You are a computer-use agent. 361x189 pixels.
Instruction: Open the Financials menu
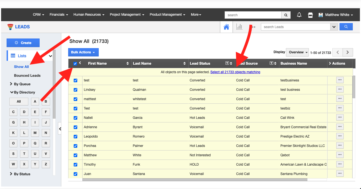click(59, 15)
